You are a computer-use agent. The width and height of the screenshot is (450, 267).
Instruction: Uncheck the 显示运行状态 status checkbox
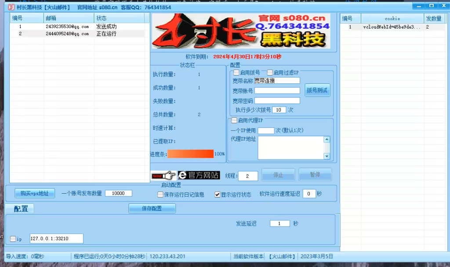tap(217, 195)
